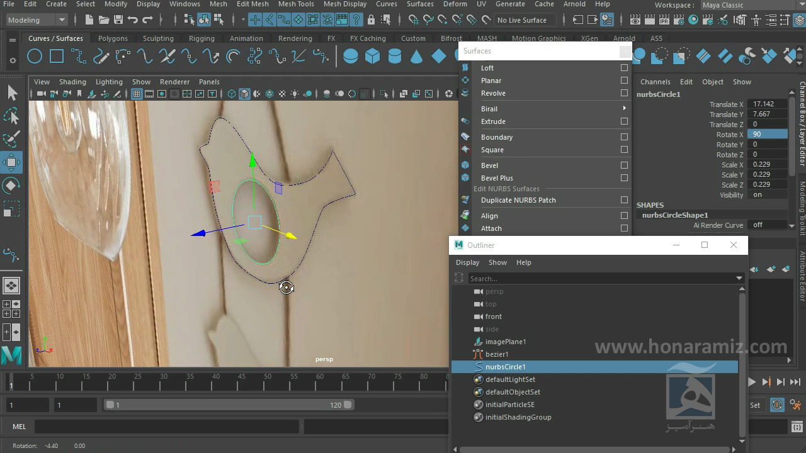Switch to the Polygons shelf tab
806x453 pixels.
coord(113,38)
